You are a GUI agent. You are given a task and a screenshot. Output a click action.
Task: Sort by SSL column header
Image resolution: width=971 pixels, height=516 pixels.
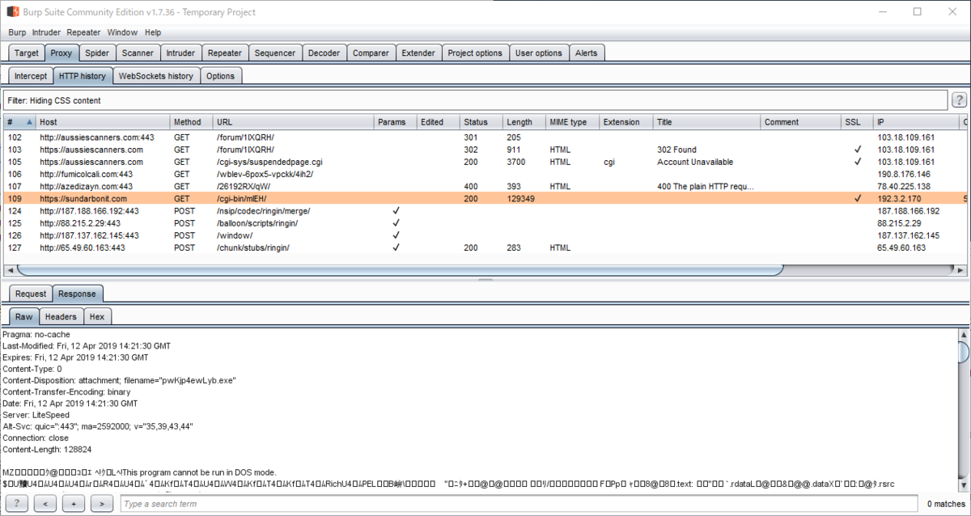point(857,122)
